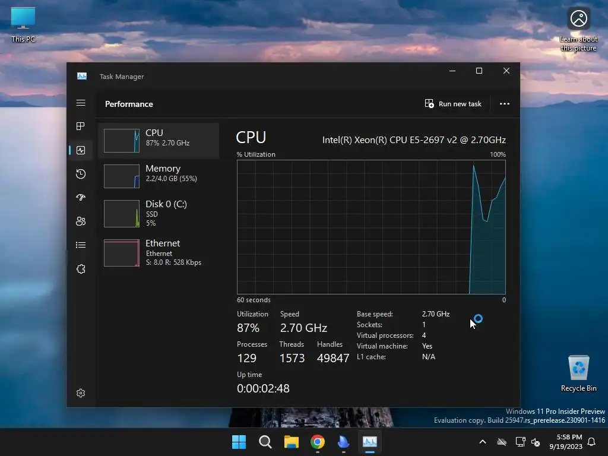Click the 60 seconds graph label
The width and height of the screenshot is (608, 456).
pos(254,300)
